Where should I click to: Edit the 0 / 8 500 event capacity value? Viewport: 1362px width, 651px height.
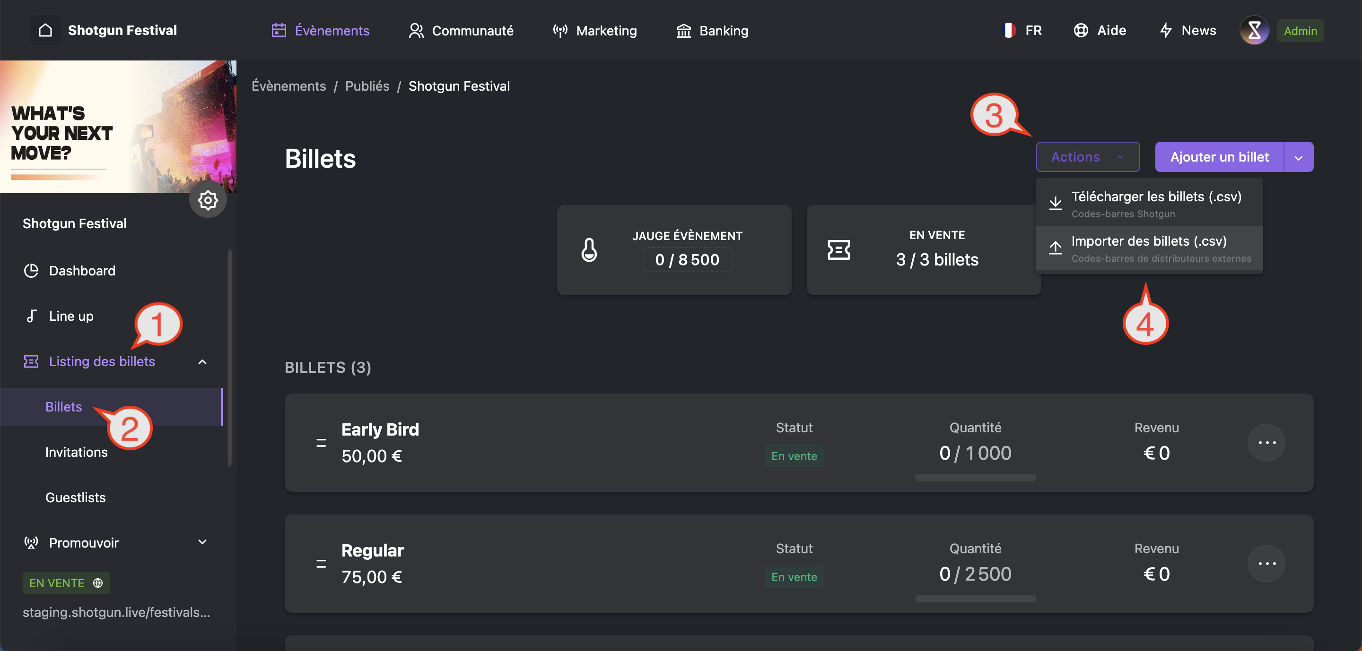point(687,259)
